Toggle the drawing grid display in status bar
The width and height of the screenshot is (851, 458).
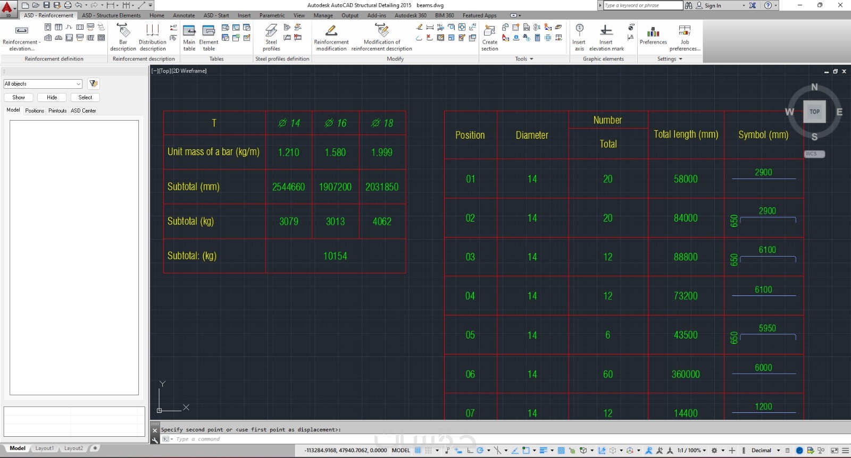click(x=418, y=451)
